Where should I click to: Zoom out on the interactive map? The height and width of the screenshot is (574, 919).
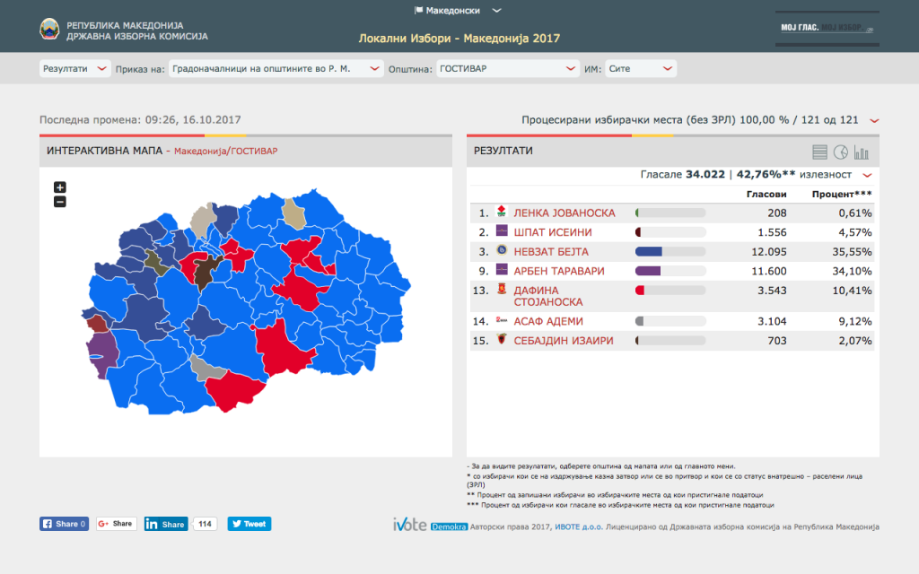(60, 202)
